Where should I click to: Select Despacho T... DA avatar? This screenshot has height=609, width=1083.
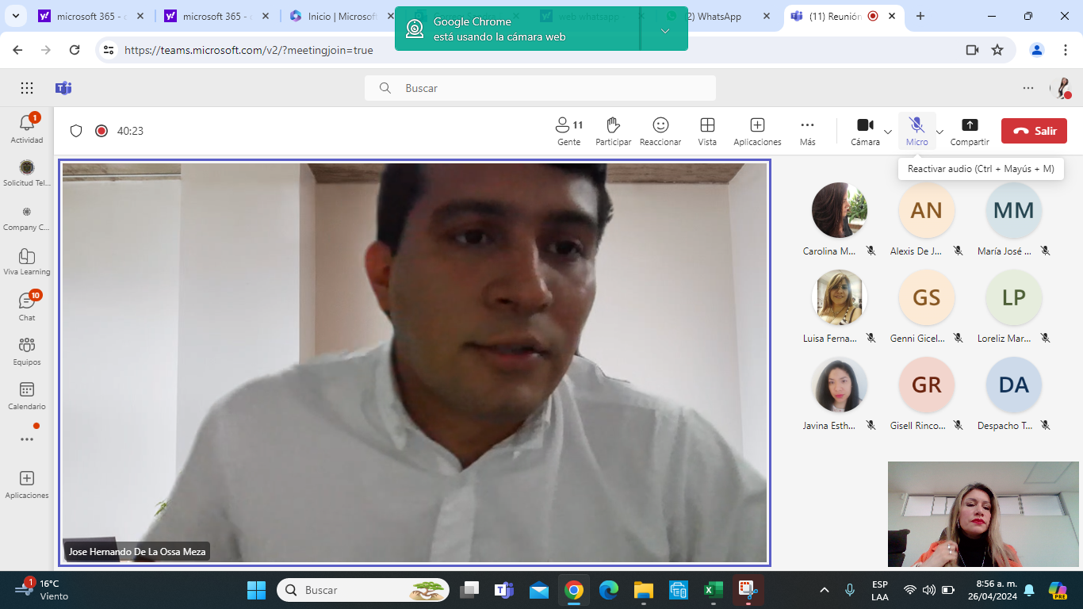pos(1013,385)
